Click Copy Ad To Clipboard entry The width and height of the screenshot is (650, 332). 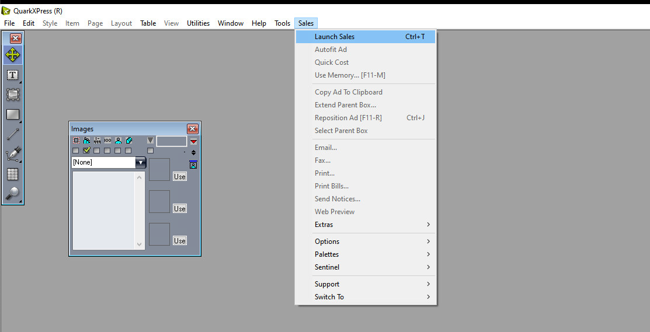pyautogui.click(x=366, y=92)
